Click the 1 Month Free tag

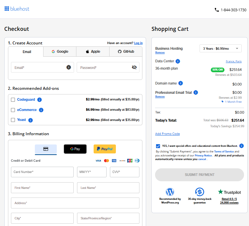point(231,102)
